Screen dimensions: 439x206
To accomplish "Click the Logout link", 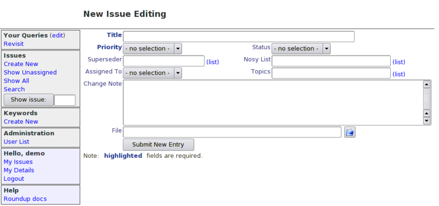I will (x=14, y=179).
